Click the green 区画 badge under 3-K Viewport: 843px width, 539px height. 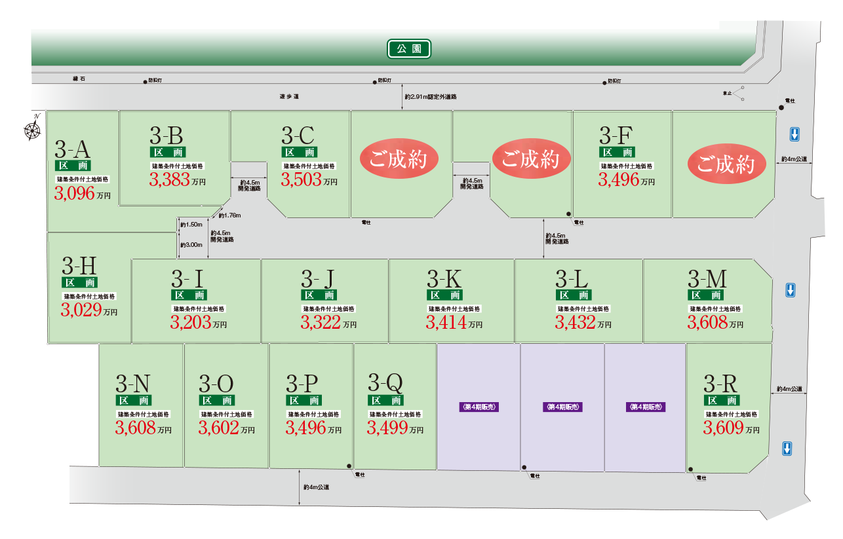pyautogui.click(x=444, y=295)
